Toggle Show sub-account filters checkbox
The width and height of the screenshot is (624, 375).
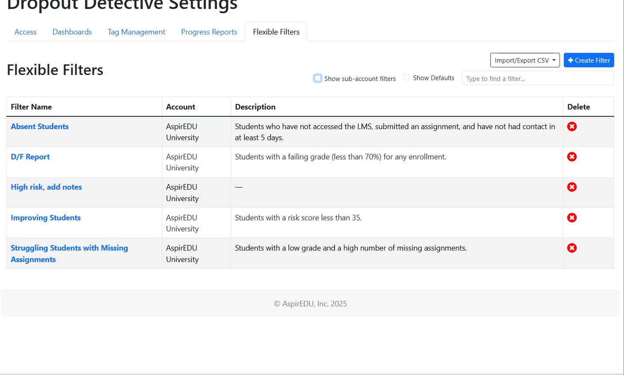pyautogui.click(x=318, y=78)
